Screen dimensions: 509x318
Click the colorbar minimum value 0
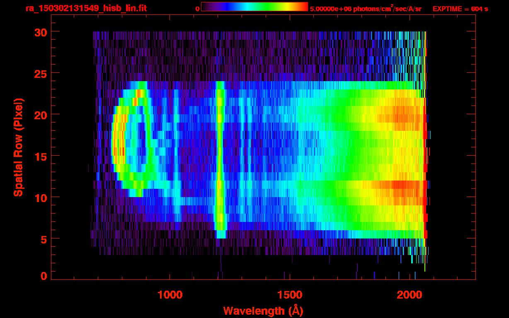pyautogui.click(x=197, y=9)
